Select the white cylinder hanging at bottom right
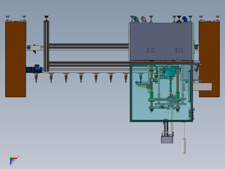Viewport: 225px width, 169px height. click(x=184, y=146)
